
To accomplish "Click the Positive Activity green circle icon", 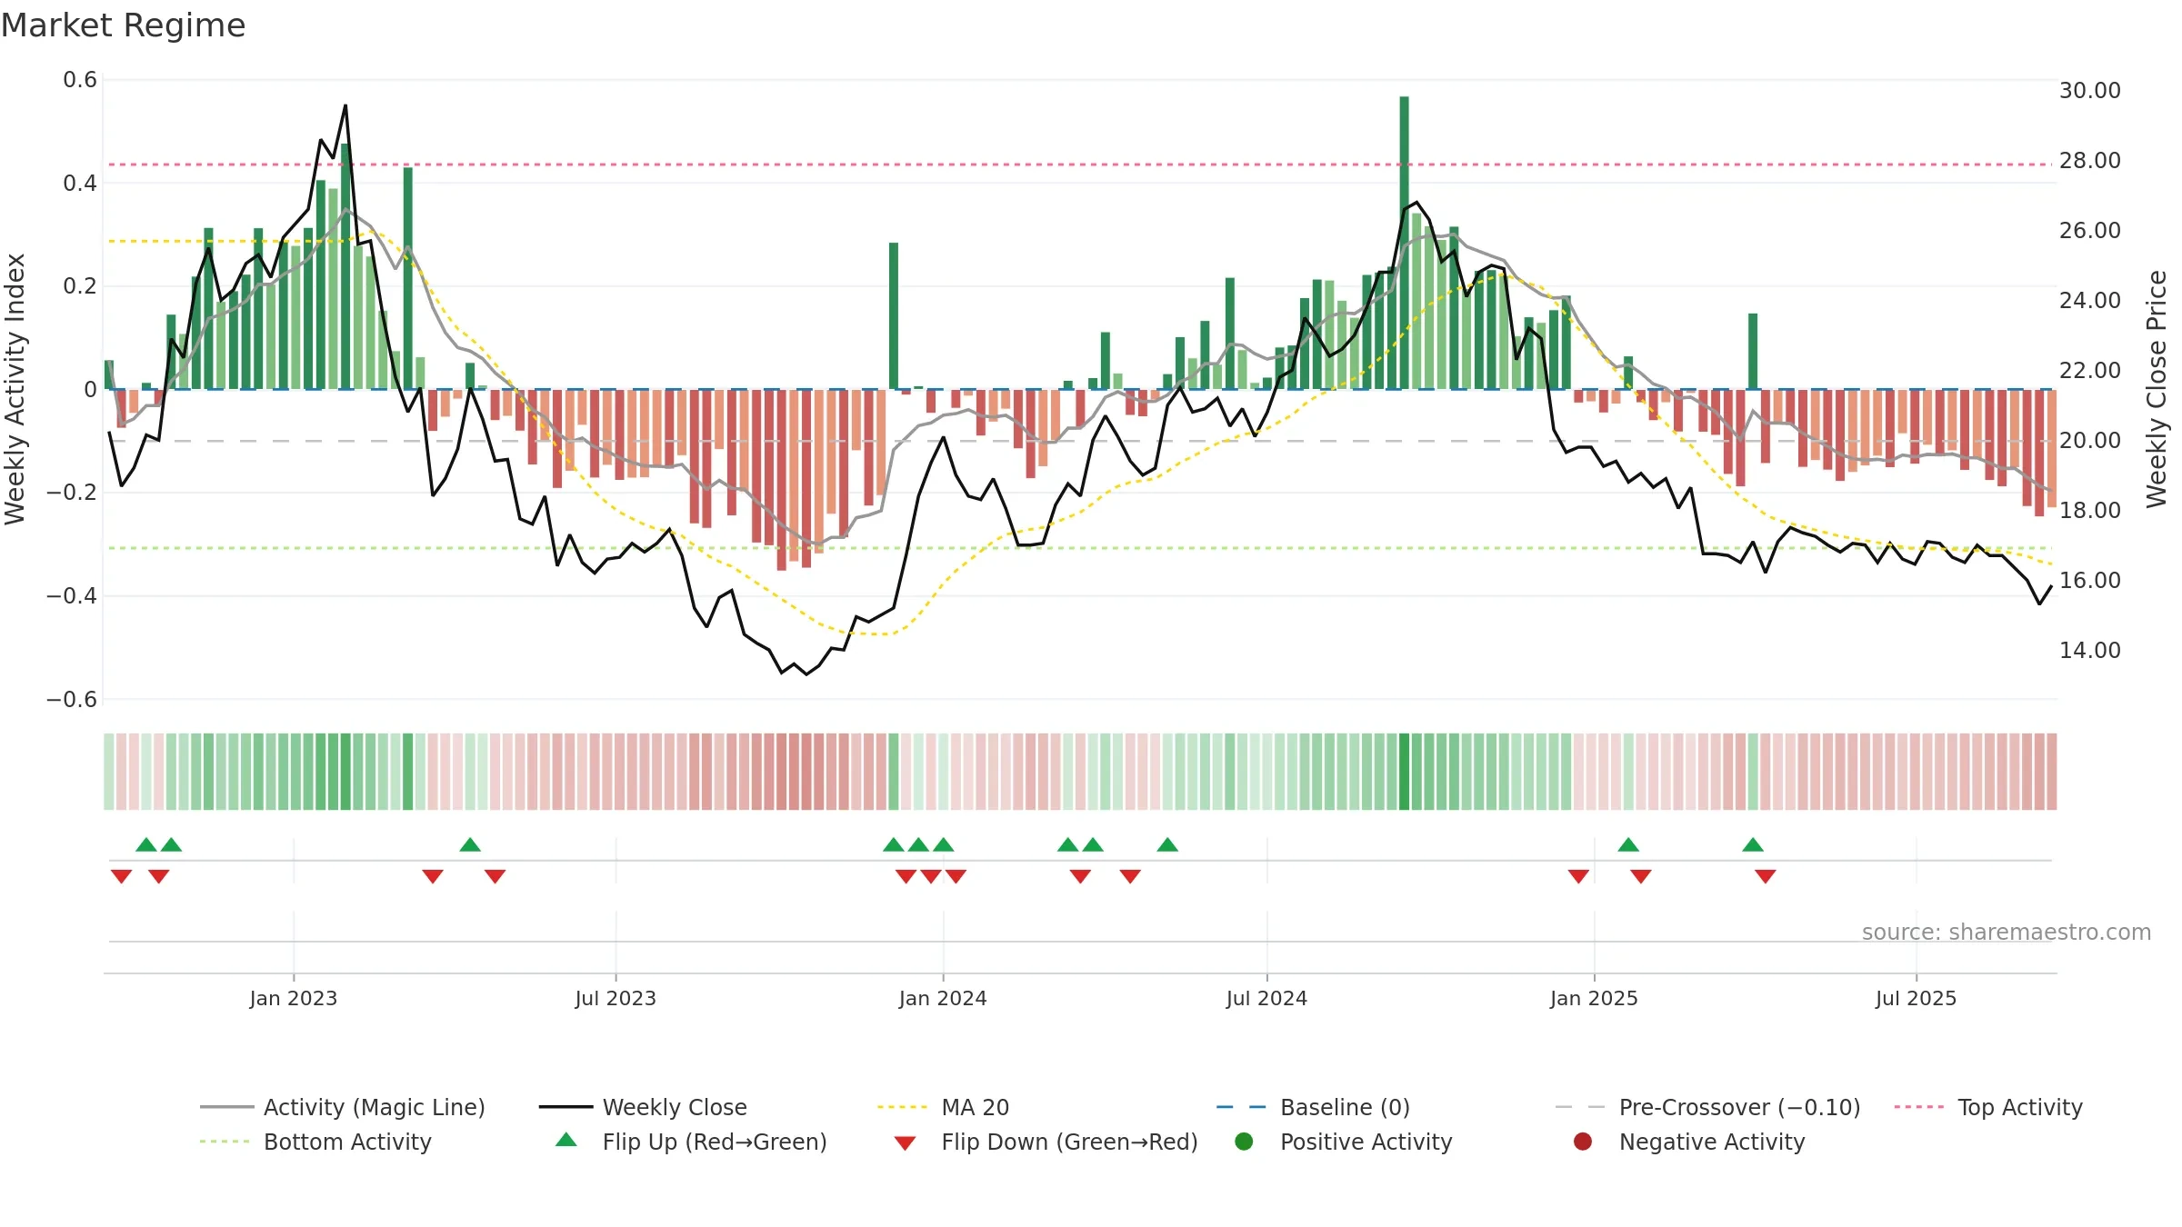I will pos(1244,1142).
